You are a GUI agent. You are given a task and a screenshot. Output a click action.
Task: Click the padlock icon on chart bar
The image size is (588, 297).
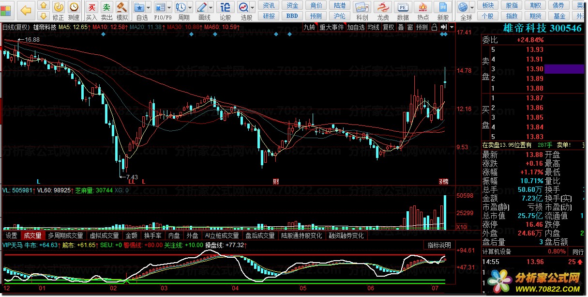(x=434, y=27)
